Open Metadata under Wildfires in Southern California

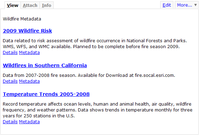[x=29, y=81]
